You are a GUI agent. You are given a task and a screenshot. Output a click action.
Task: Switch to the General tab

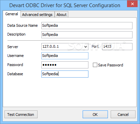tap(12, 14)
